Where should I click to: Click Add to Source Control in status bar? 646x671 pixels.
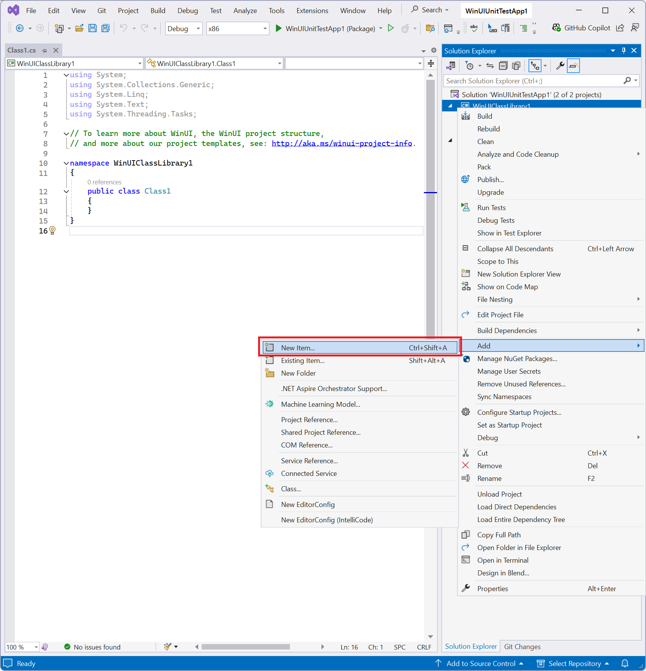pos(481,663)
